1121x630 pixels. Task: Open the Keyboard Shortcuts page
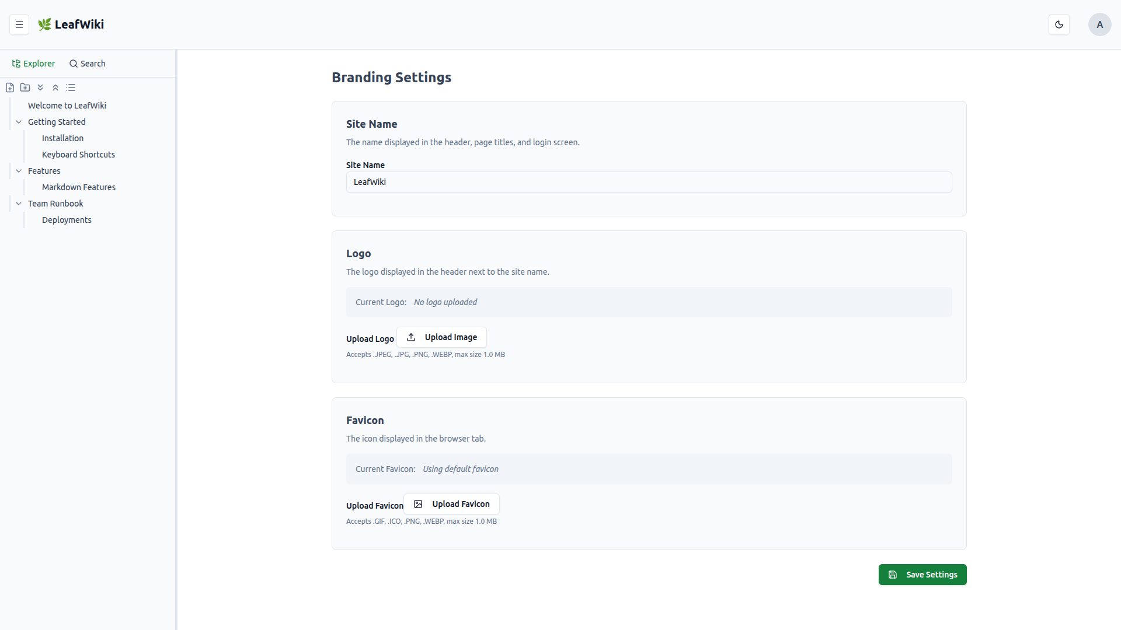[x=78, y=155]
